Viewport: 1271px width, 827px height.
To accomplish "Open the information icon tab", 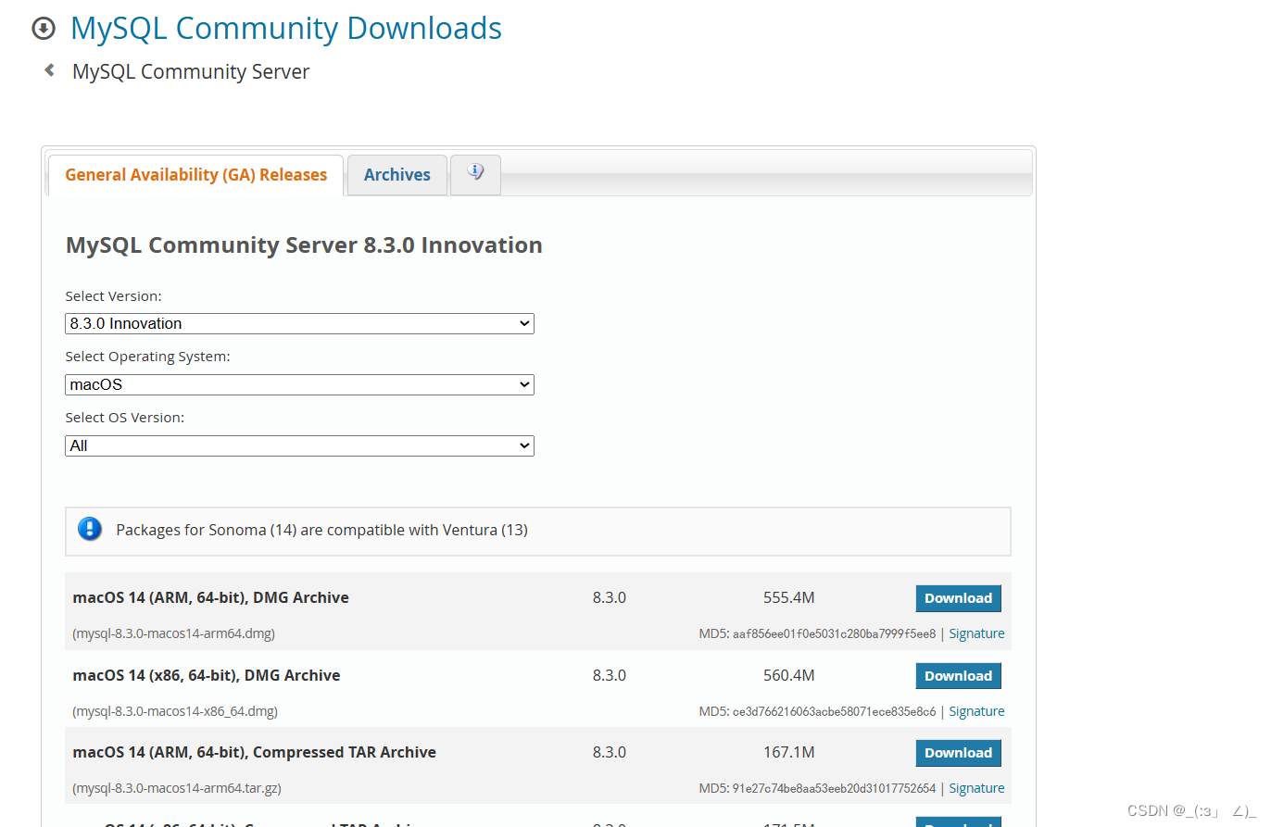I will [475, 174].
